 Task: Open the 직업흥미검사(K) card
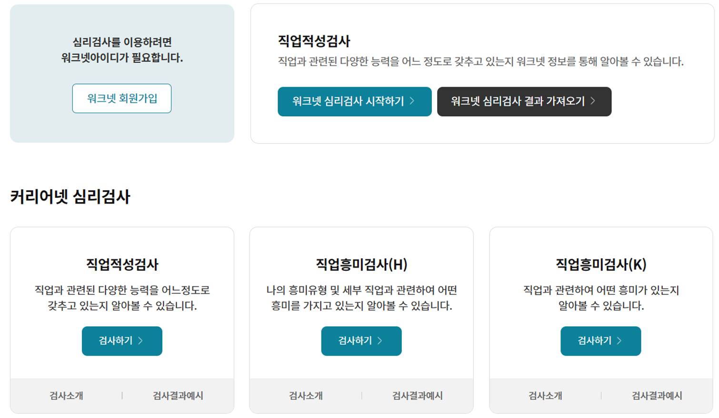pyautogui.click(x=600, y=264)
